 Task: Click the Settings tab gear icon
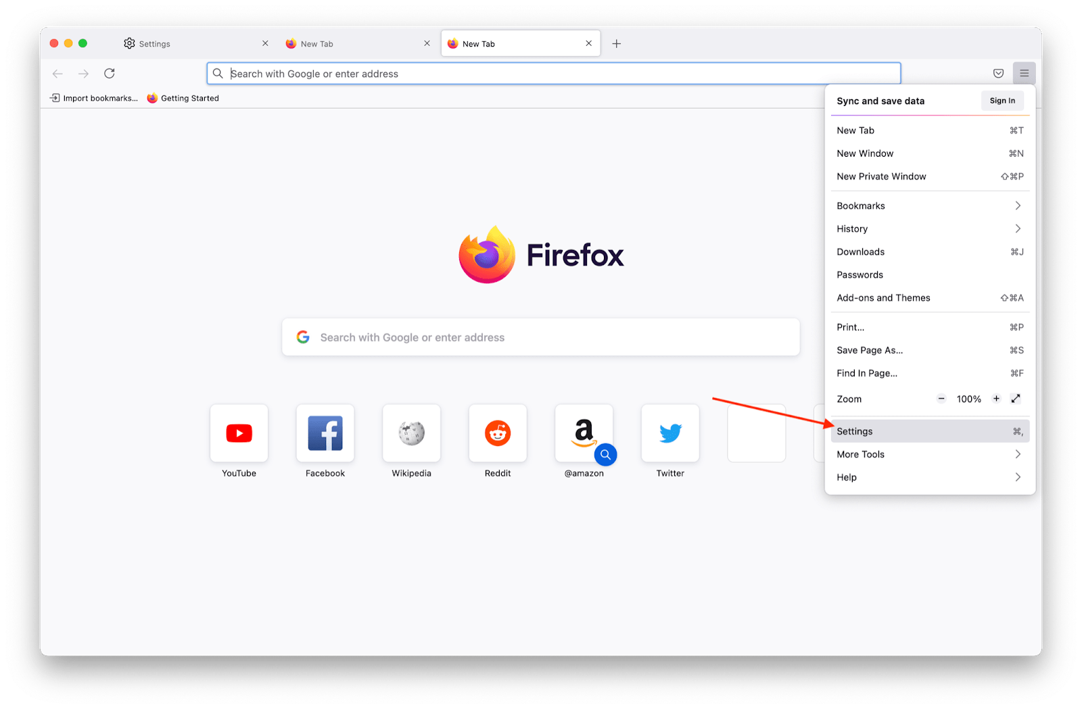pos(129,43)
